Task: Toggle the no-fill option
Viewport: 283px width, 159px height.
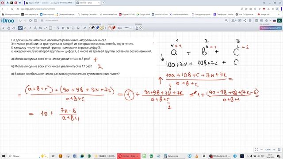Action: click(141, 28)
